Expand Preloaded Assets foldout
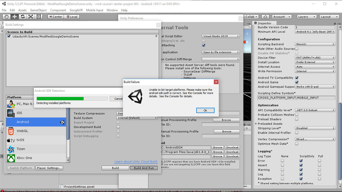The width and height of the screenshot is (342, 192). pyautogui.click(x=256, y=124)
